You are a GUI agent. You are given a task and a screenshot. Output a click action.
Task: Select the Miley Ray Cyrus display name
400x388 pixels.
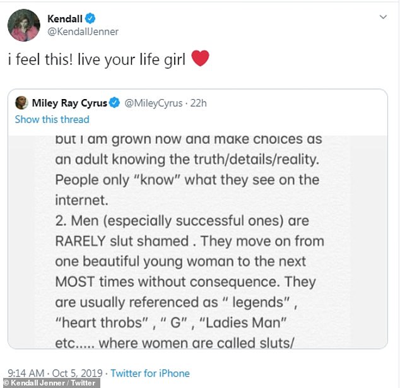click(x=69, y=103)
